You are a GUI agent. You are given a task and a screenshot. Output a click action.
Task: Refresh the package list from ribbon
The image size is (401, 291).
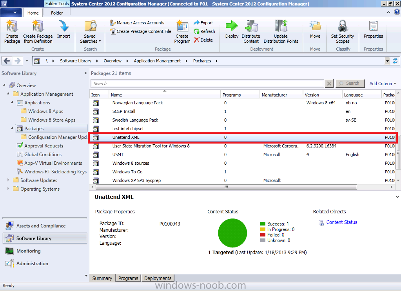coord(204,31)
